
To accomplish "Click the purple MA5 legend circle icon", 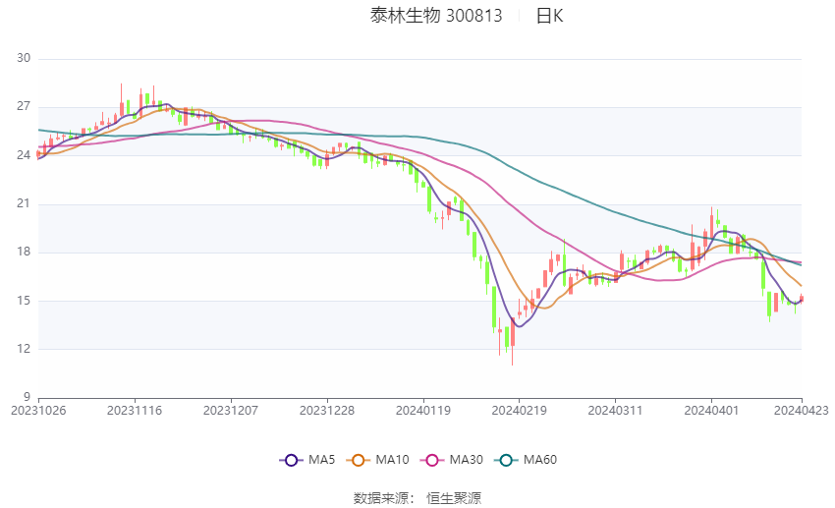I will (x=290, y=459).
